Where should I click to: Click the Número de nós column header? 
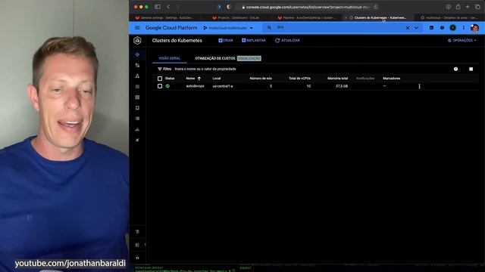tap(261, 79)
